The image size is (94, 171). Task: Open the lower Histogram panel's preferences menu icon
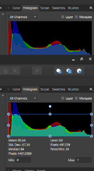[91, 89]
